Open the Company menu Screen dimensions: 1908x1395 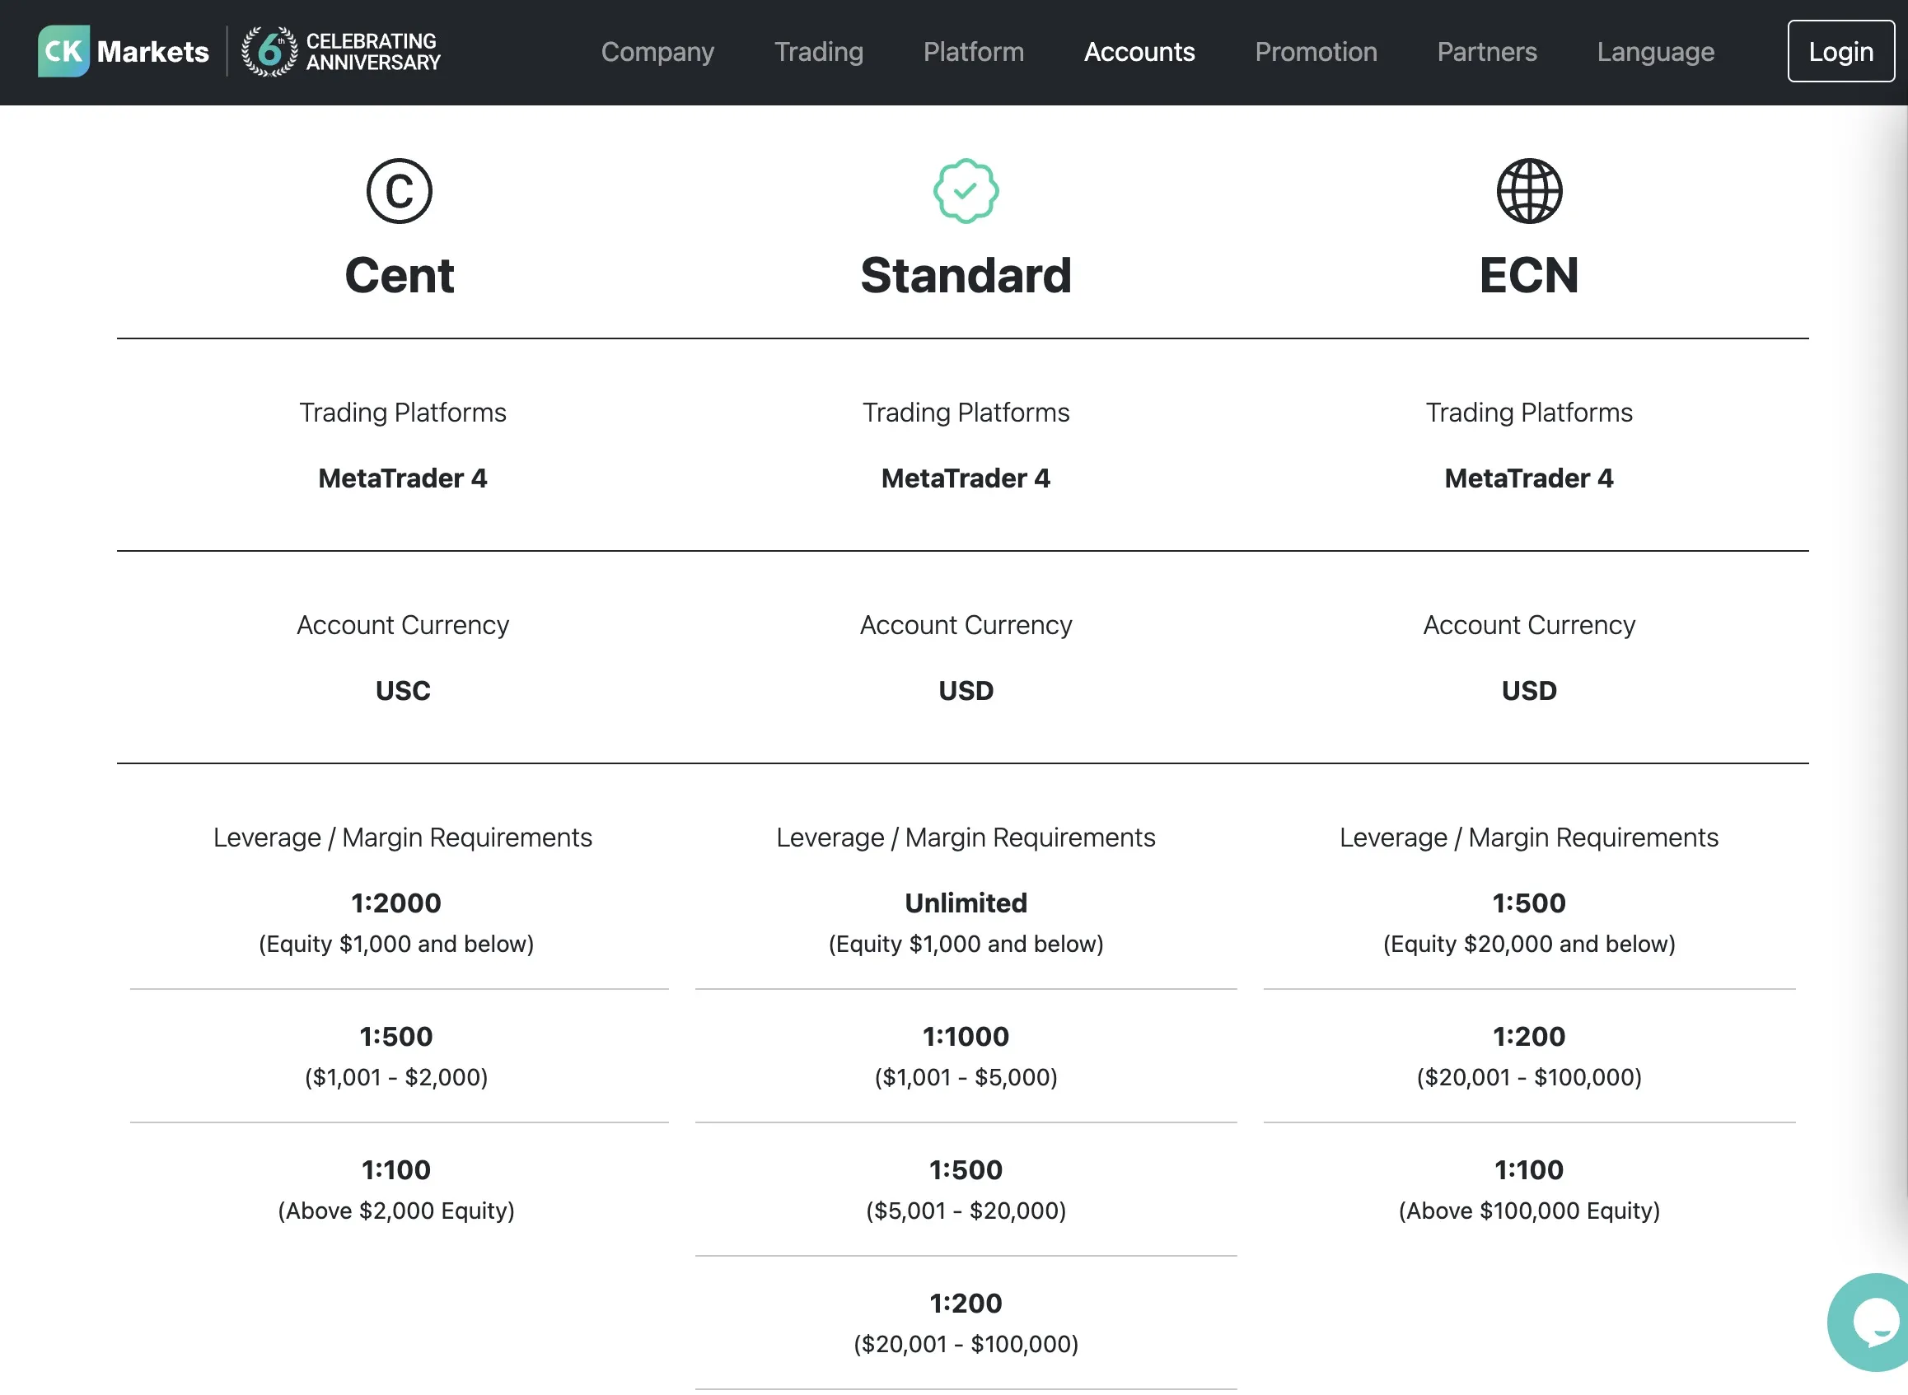(x=657, y=52)
